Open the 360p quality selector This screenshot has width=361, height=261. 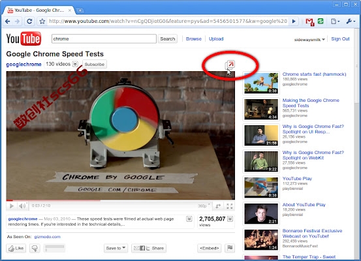pyautogui.click(x=204, y=206)
